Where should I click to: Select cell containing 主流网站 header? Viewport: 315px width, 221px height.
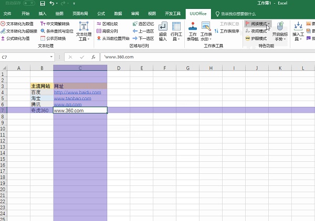pyautogui.click(x=41, y=86)
